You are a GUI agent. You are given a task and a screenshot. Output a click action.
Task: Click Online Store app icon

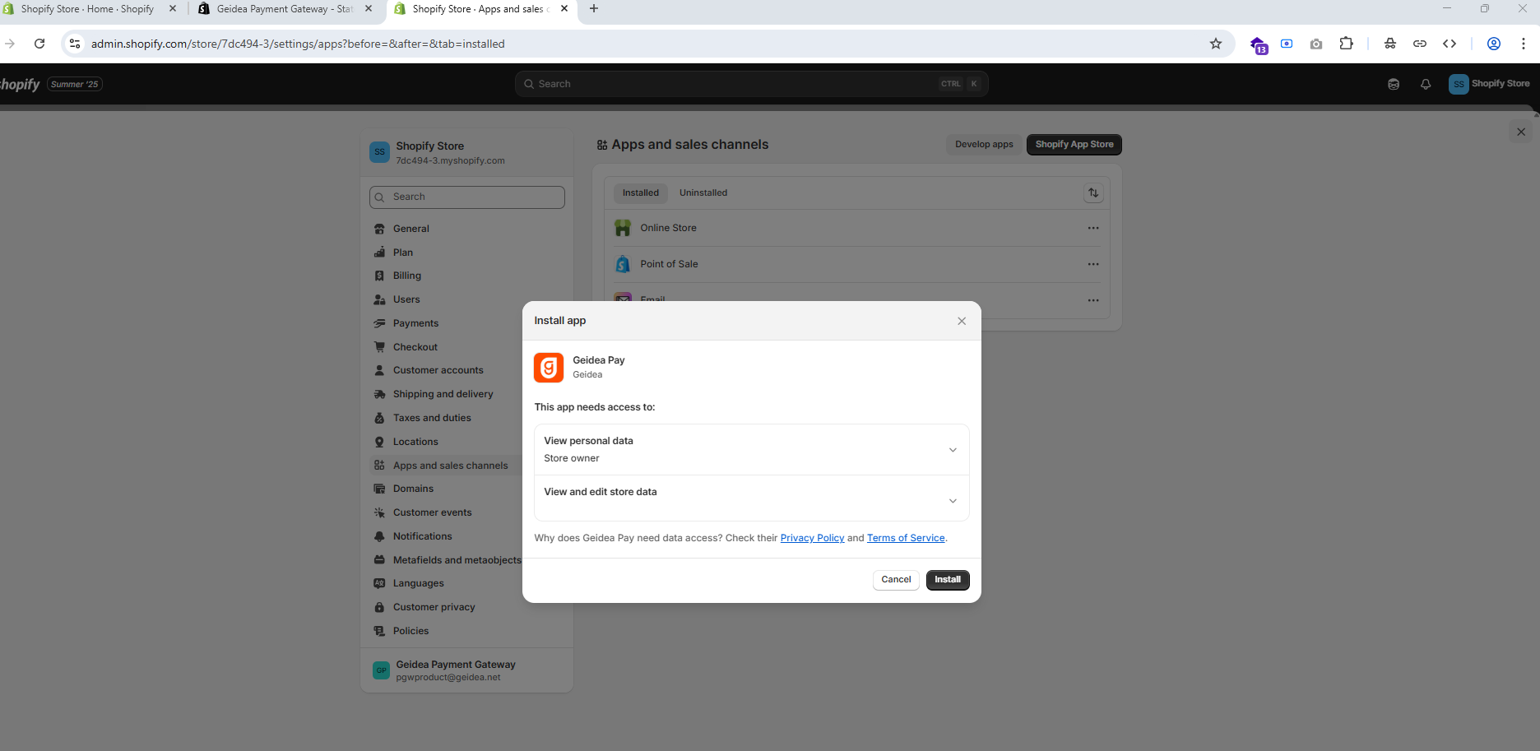[623, 228]
